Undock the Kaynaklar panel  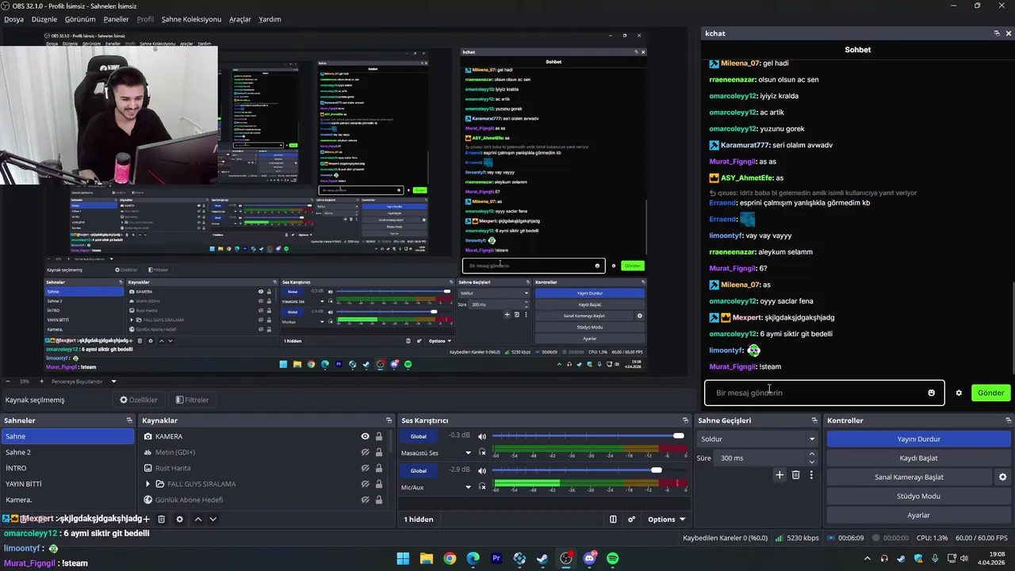pos(389,420)
